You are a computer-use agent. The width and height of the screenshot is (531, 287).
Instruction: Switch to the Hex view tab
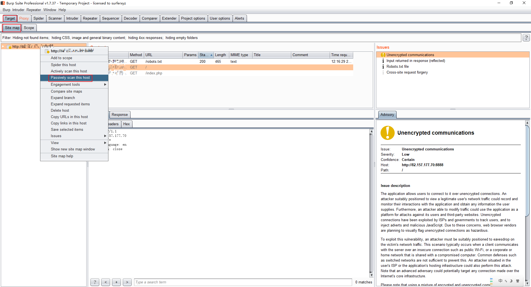126,124
